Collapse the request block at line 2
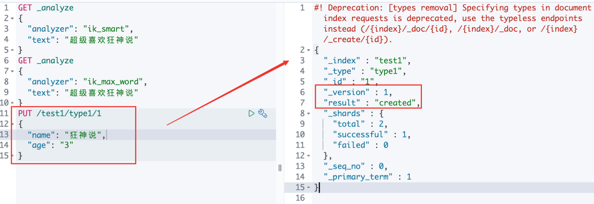This screenshot has width=594, height=204. coord(12,19)
